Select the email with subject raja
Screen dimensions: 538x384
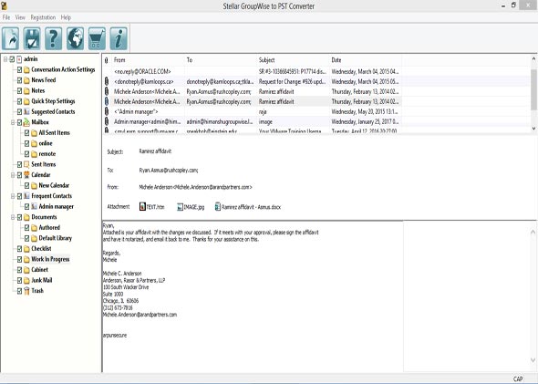click(x=252, y=111)
